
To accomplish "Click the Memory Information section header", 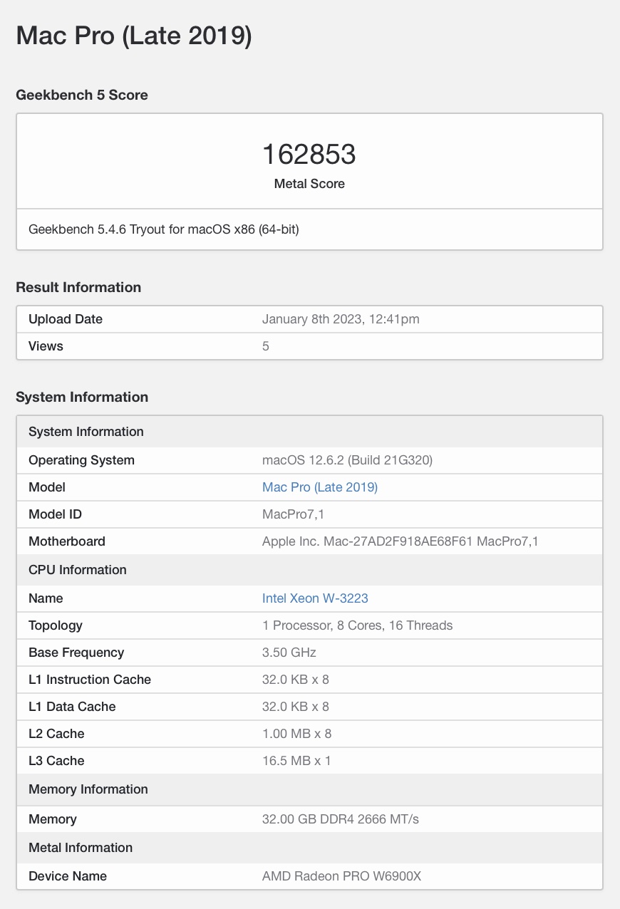I will (x=88, y=789).
